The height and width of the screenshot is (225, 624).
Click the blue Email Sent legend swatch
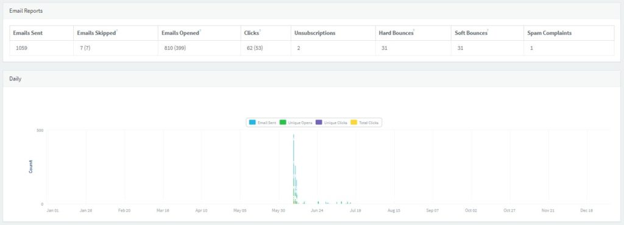[252, 123]
